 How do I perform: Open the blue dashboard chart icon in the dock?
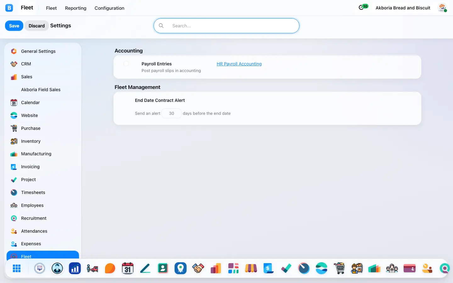tap(75, 268)
